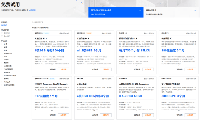200x121 pixels.
Task: Open 试用教程 for 传统型负载均衡 CLB card
Action: [137, 70]
